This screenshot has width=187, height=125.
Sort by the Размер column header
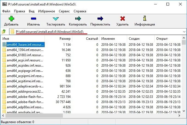pos(58,39)
